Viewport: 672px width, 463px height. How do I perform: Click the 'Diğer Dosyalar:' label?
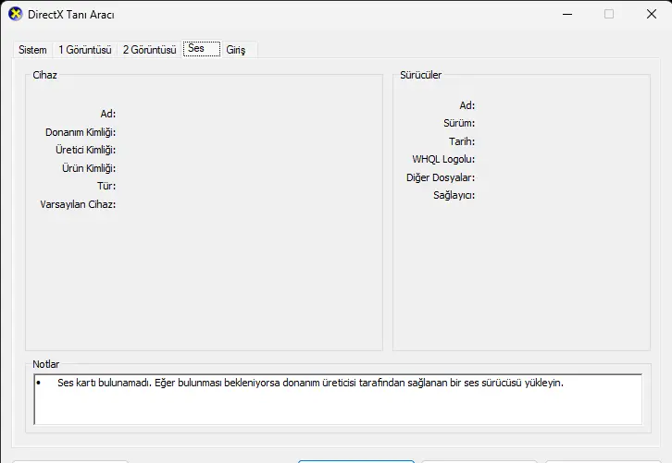(x=441, y=177)
